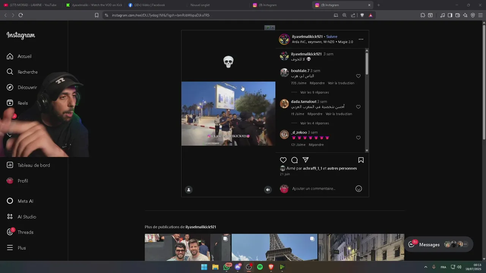Follow ilyaselmalikick921 via Suivre
This screenshot has width=486, height=273.
pos(332,37)
